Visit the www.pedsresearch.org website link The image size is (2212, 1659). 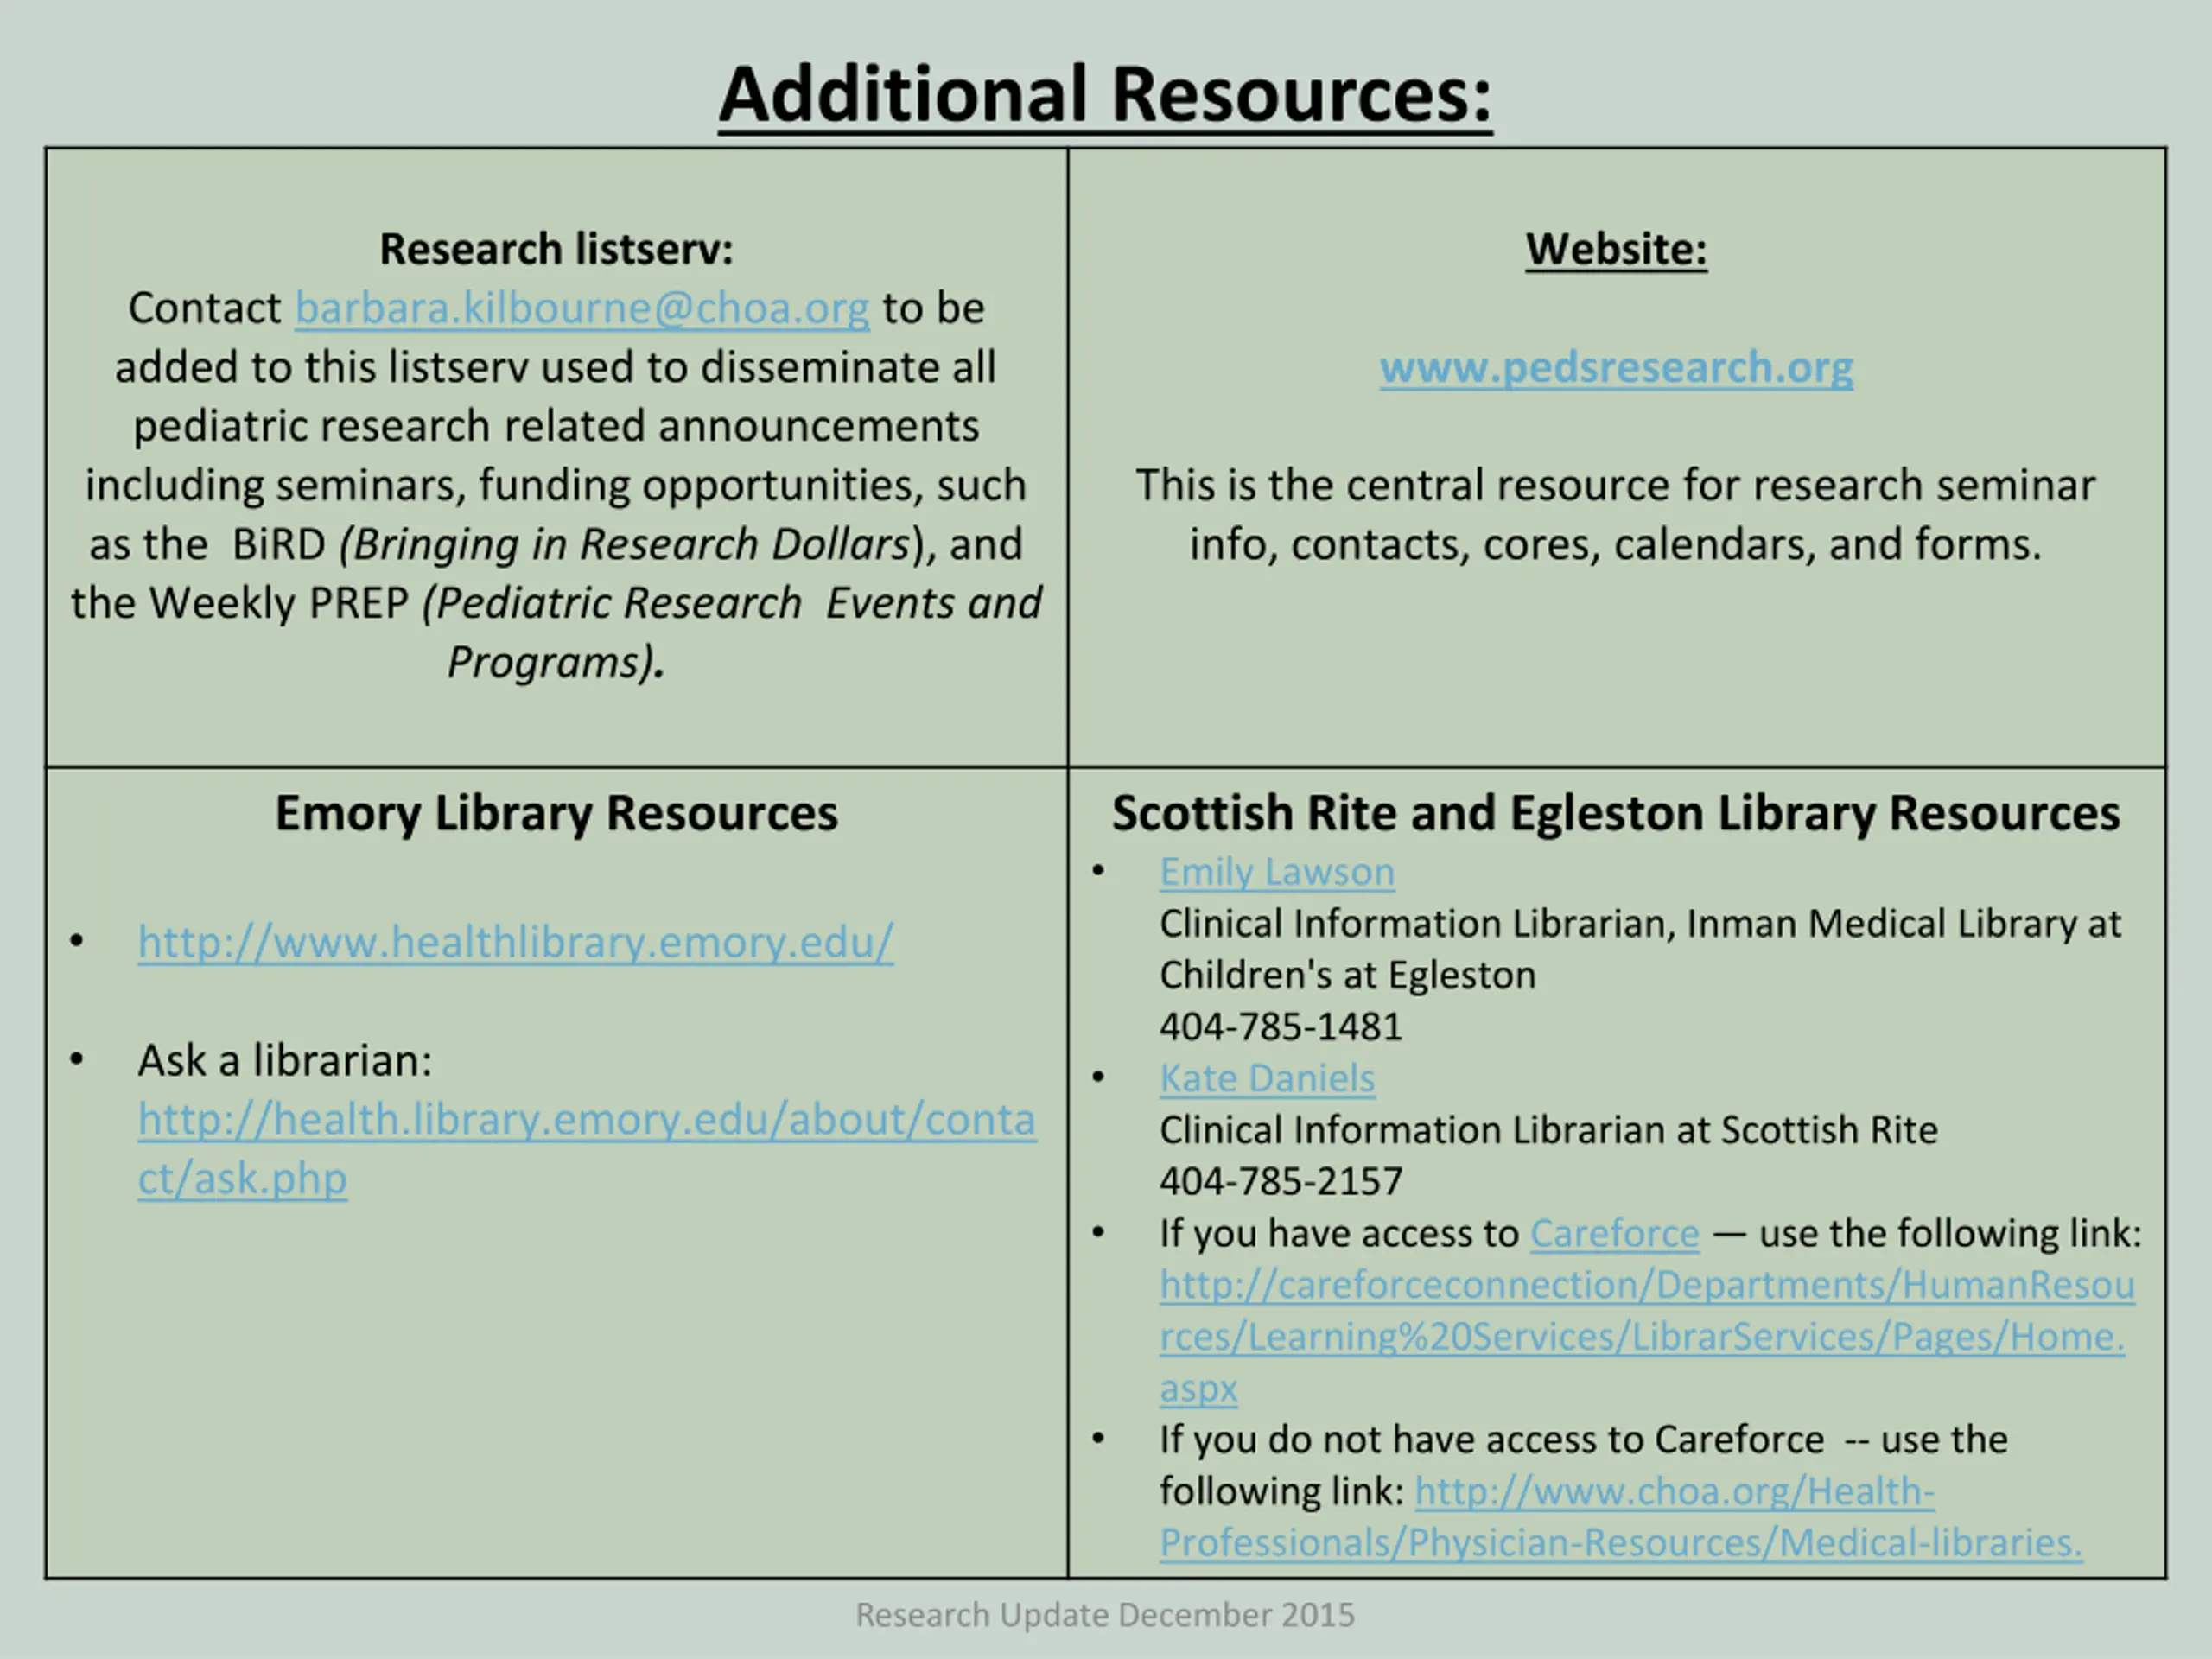[x=1616, y=367]
